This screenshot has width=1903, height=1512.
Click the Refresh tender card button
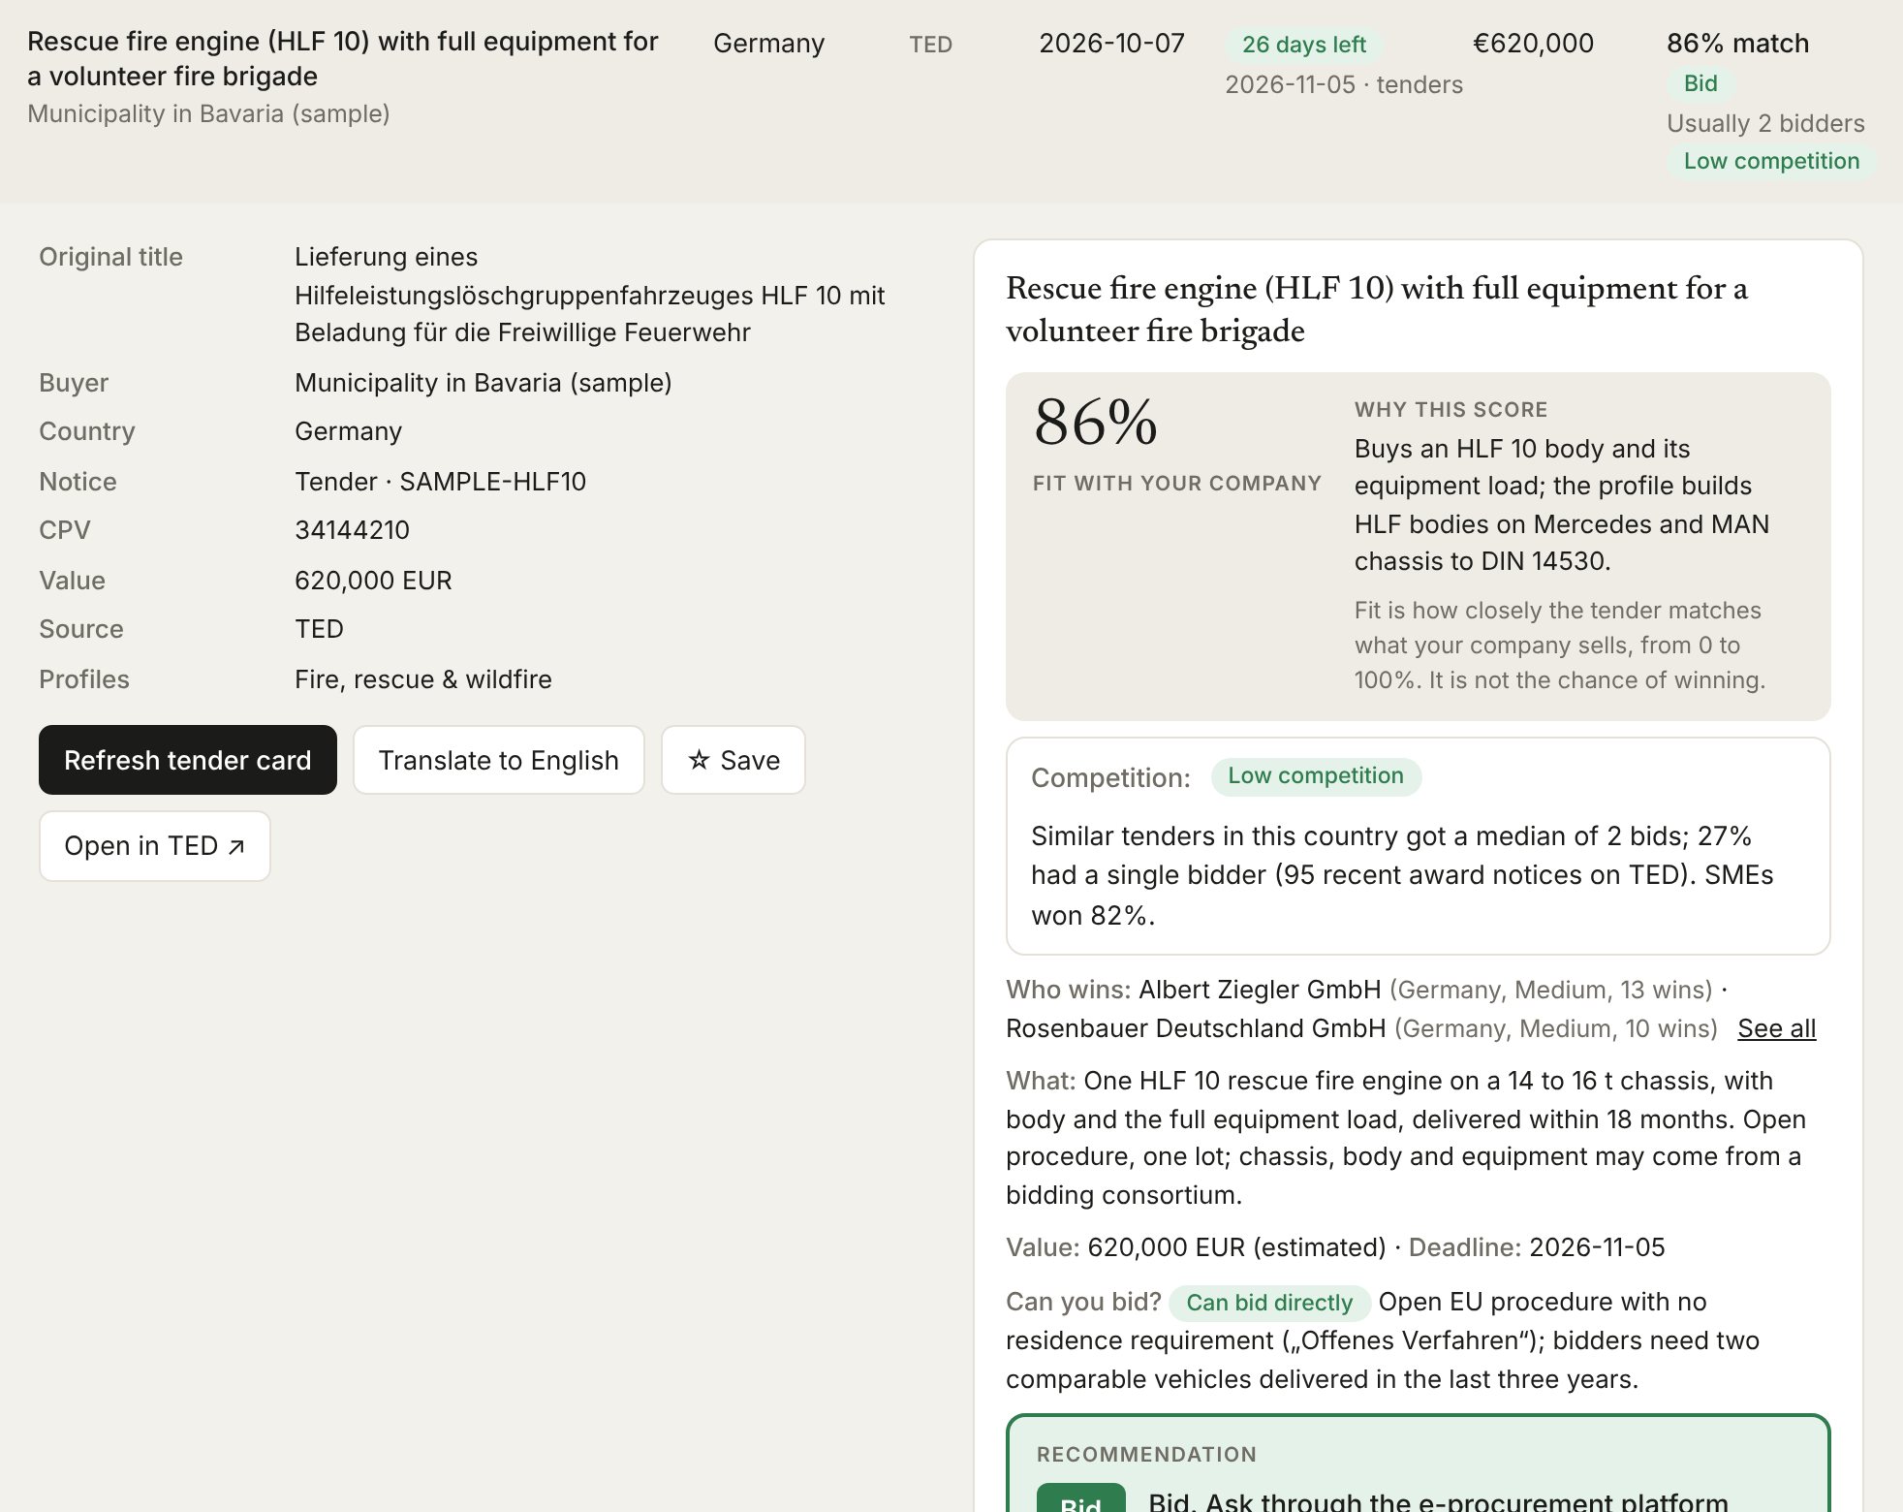click(x=188, y=760)
